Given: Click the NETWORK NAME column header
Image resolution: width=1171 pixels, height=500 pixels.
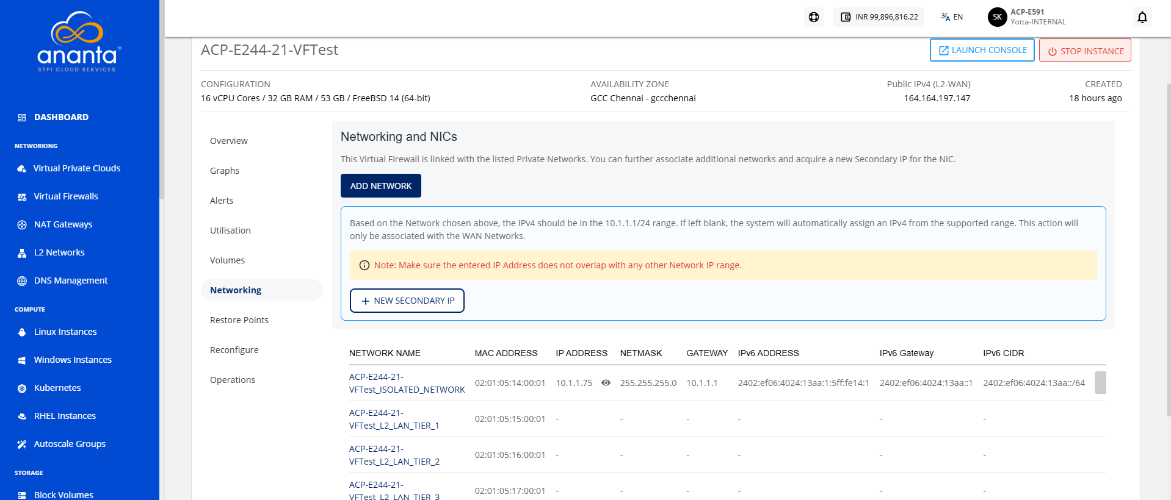Looking at the screenshot, I should (x=385, y=353).
